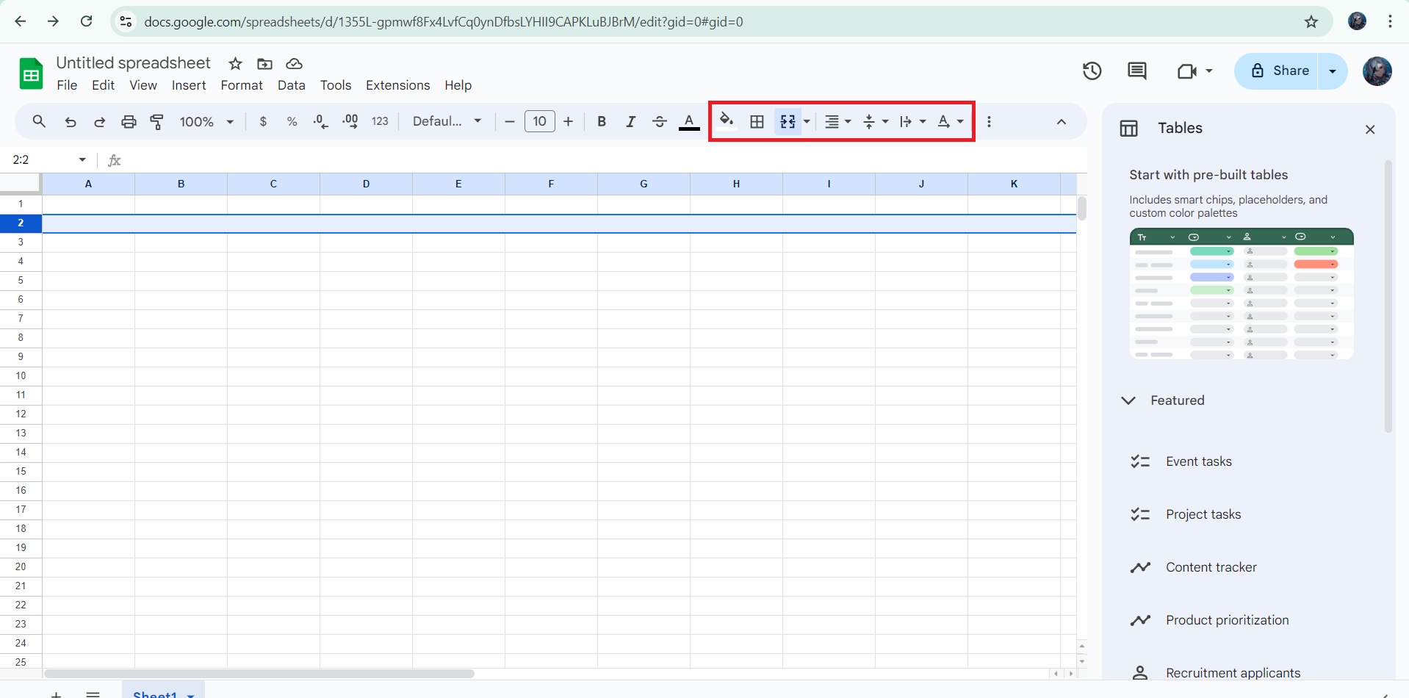
Task: Collapse the Featured section
Action: (x=1128, y=400)
